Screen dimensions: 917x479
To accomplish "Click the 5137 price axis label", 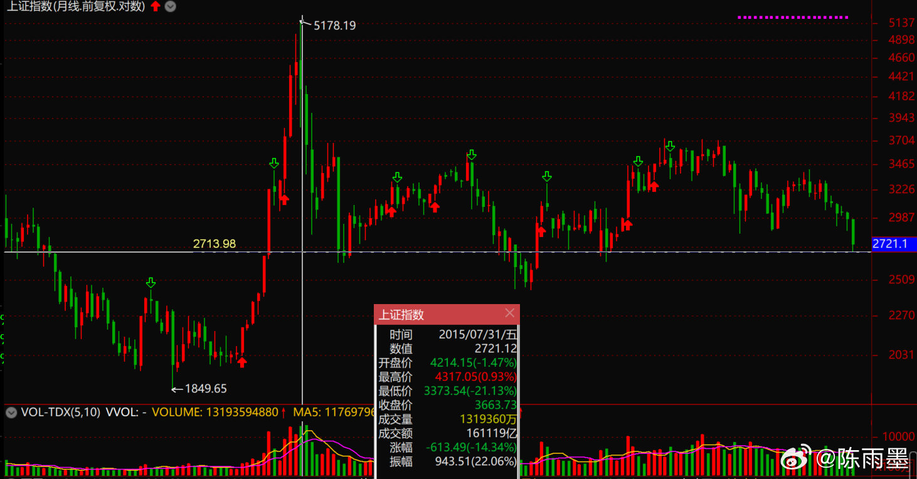I will [902, 23].
